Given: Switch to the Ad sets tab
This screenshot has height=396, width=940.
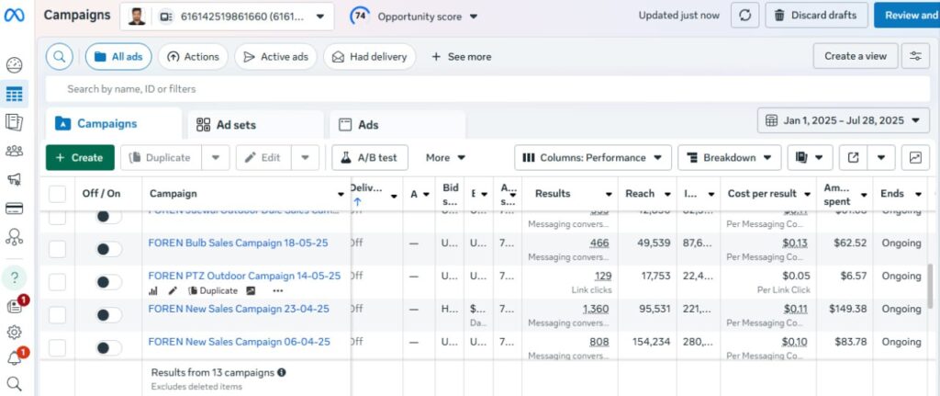Looking at the screenshot, I should tap(236, 125).
